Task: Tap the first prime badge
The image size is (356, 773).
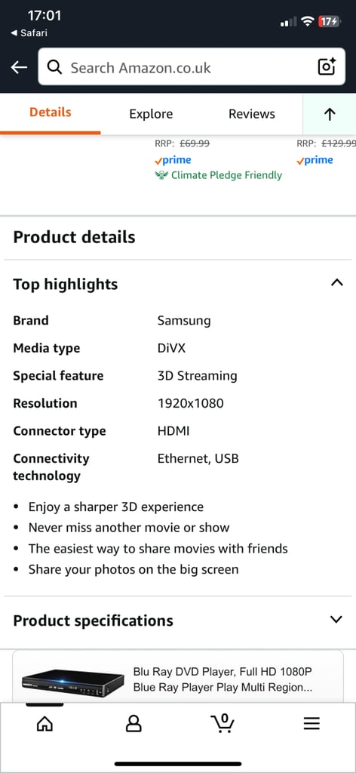Action: pos(173,160)
